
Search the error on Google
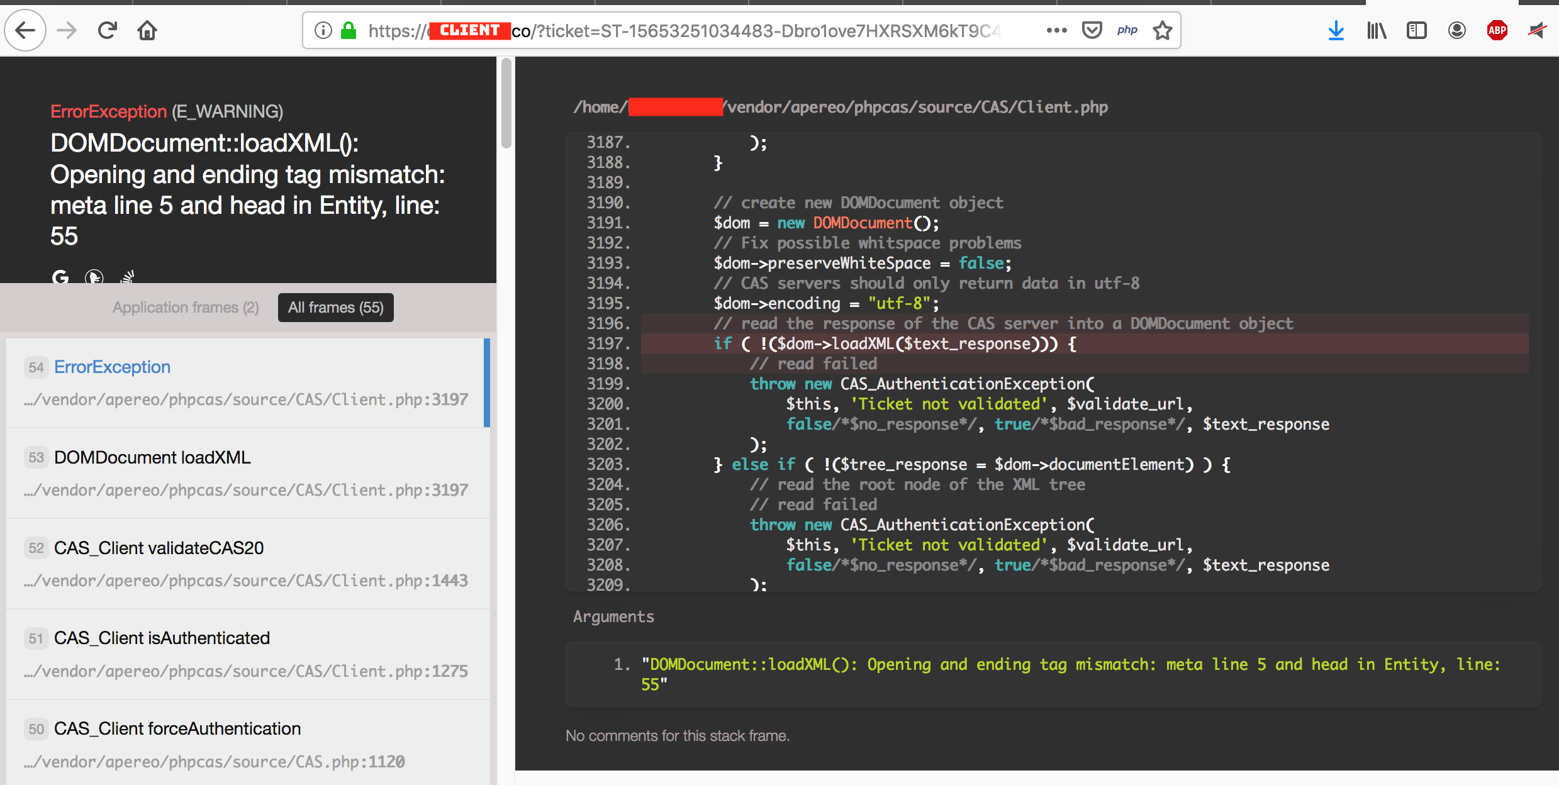(x=60, y=277)
